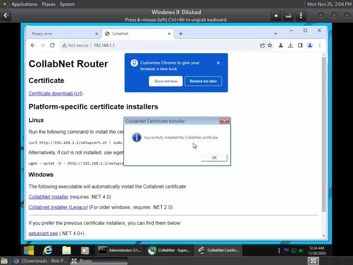This screenshot has width=353, height=265.
Task: Open setupcert.exe link
Action: (43, 234)
